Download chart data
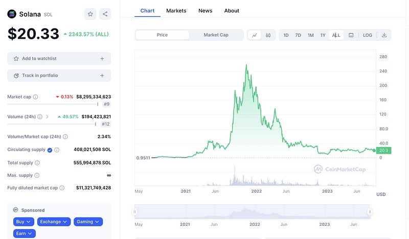 coord(384,35)
